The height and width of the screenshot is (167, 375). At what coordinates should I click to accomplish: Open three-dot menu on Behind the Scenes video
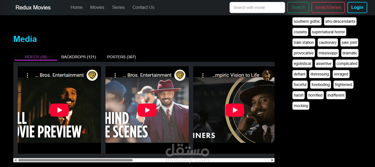click(x=115, y=75)
